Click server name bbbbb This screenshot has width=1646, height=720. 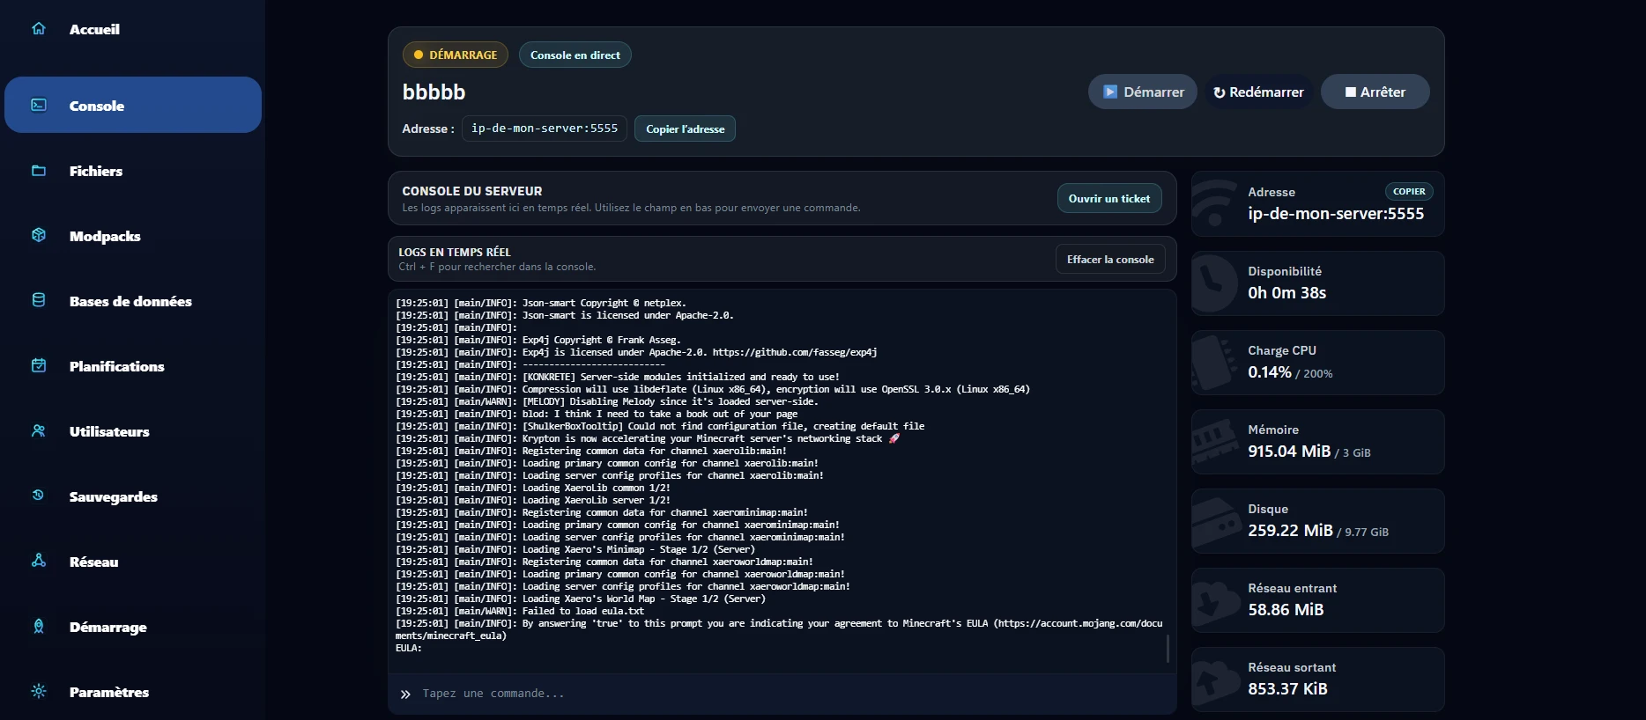click(434, 92)
